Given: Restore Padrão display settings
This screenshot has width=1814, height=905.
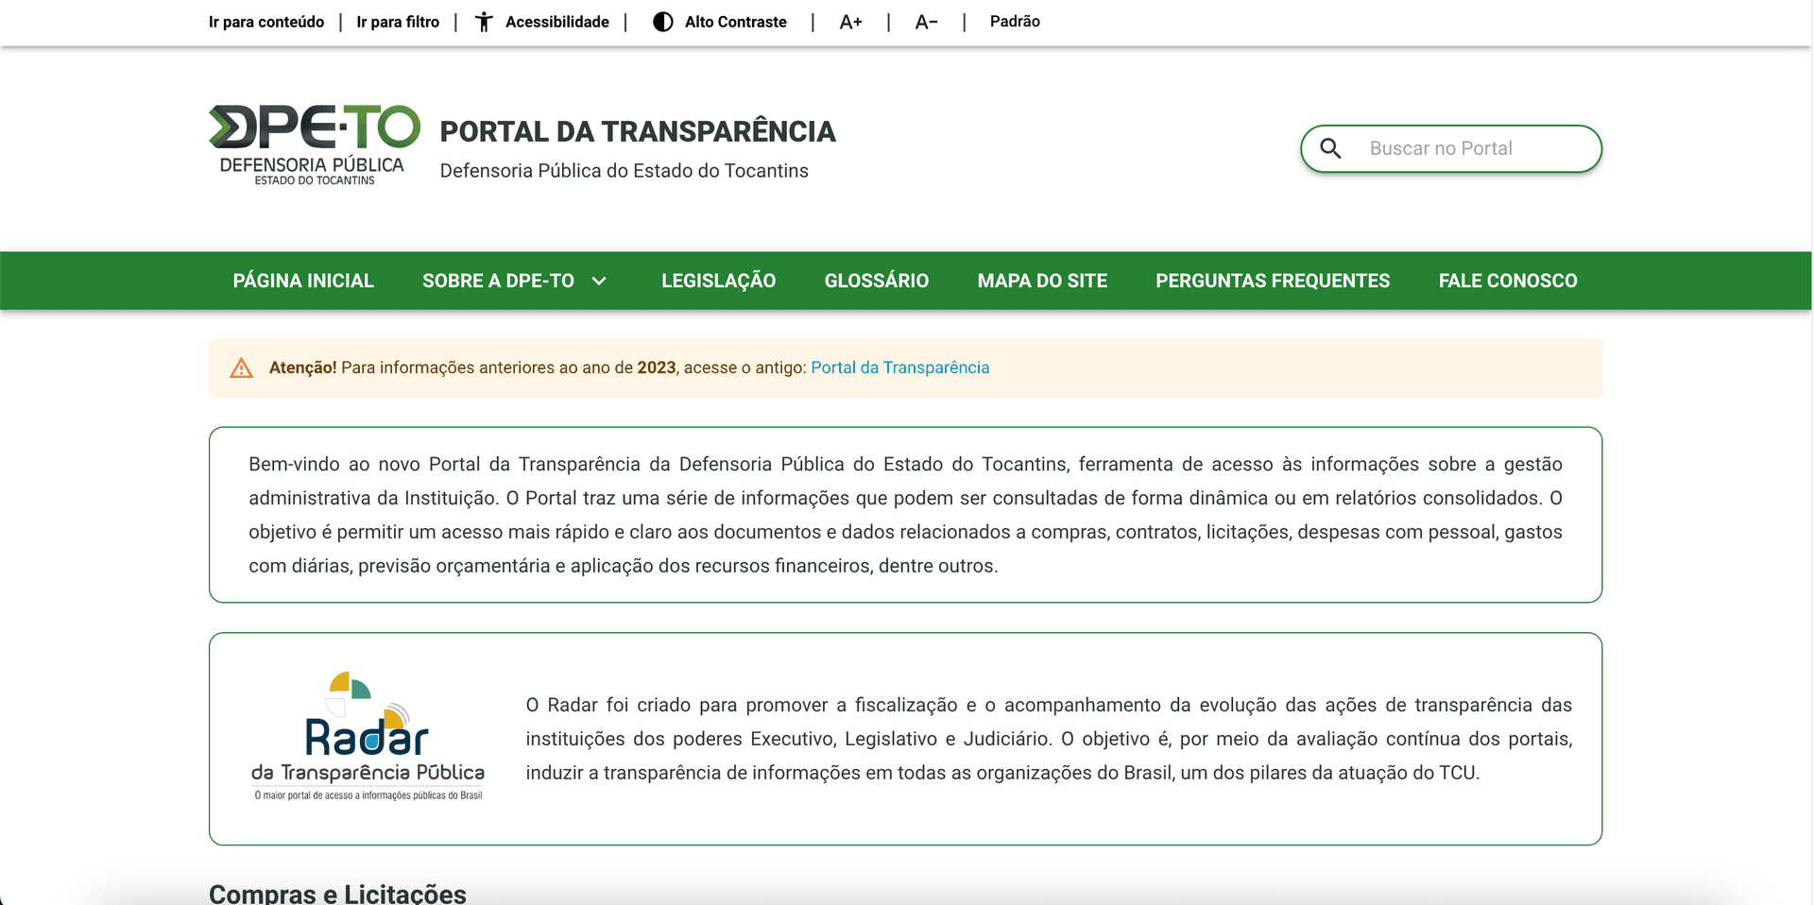Looking at the screenshot, I should (x=1014, y=21).
